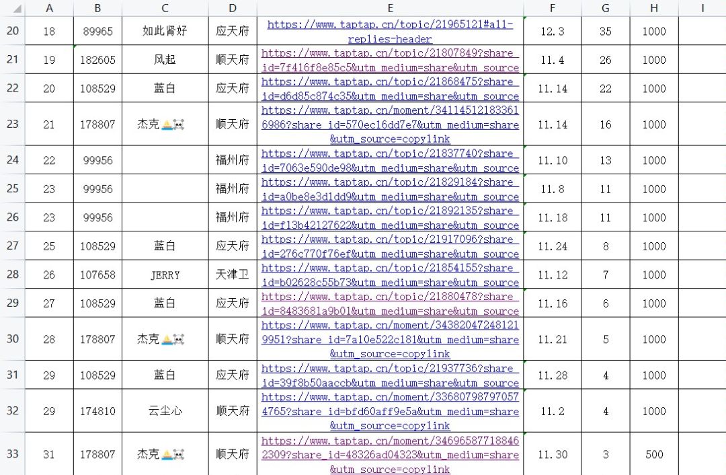Select the 云尘心 name cell
This screenshot has width=726, height=475.
165,410
